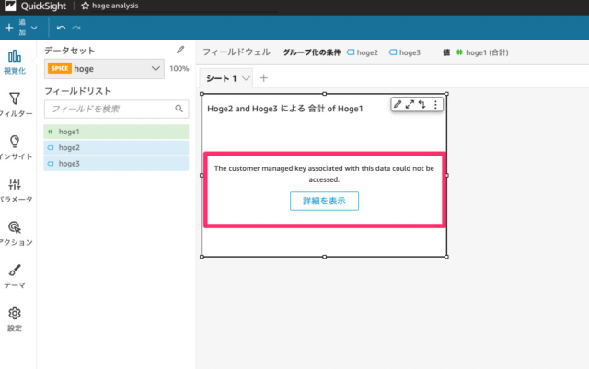The width and height of the screenshot is (589, 369).
Task: Select the hoge1 field in list
Action: pos(116,132)
